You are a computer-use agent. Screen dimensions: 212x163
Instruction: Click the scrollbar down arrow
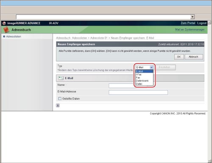209,161
